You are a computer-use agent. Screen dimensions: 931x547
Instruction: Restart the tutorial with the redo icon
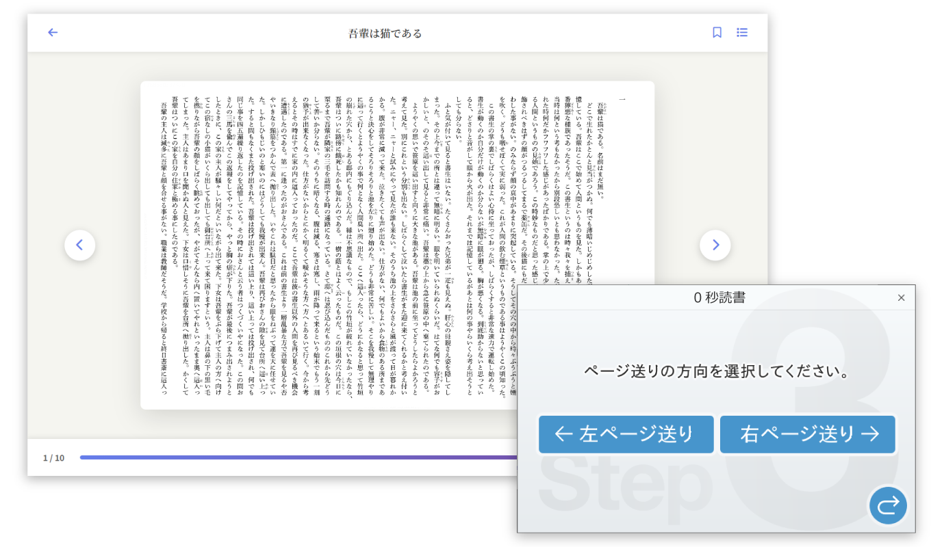pos(888,506)
